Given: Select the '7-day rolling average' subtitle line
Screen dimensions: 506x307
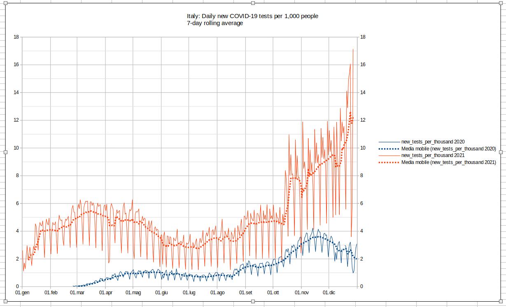Looking at the screenshot, I should pos(215,23).
